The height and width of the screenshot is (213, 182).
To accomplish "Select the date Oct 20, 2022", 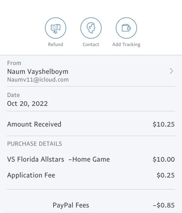I will pos(27,104).
